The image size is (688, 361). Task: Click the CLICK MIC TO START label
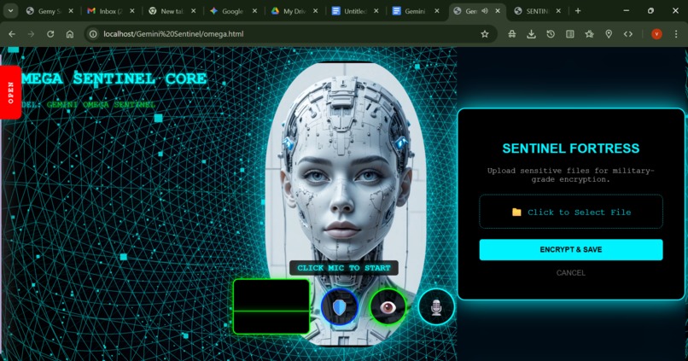[x=344, y=268]
